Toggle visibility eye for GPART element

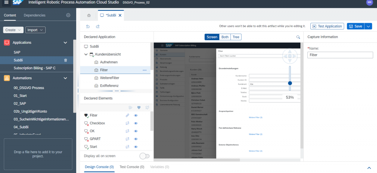point(136,139)
